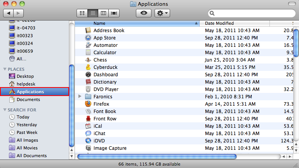The image size is (299, 168).
Task: Select the Firefox browser icon
Action: coord(88,104)
